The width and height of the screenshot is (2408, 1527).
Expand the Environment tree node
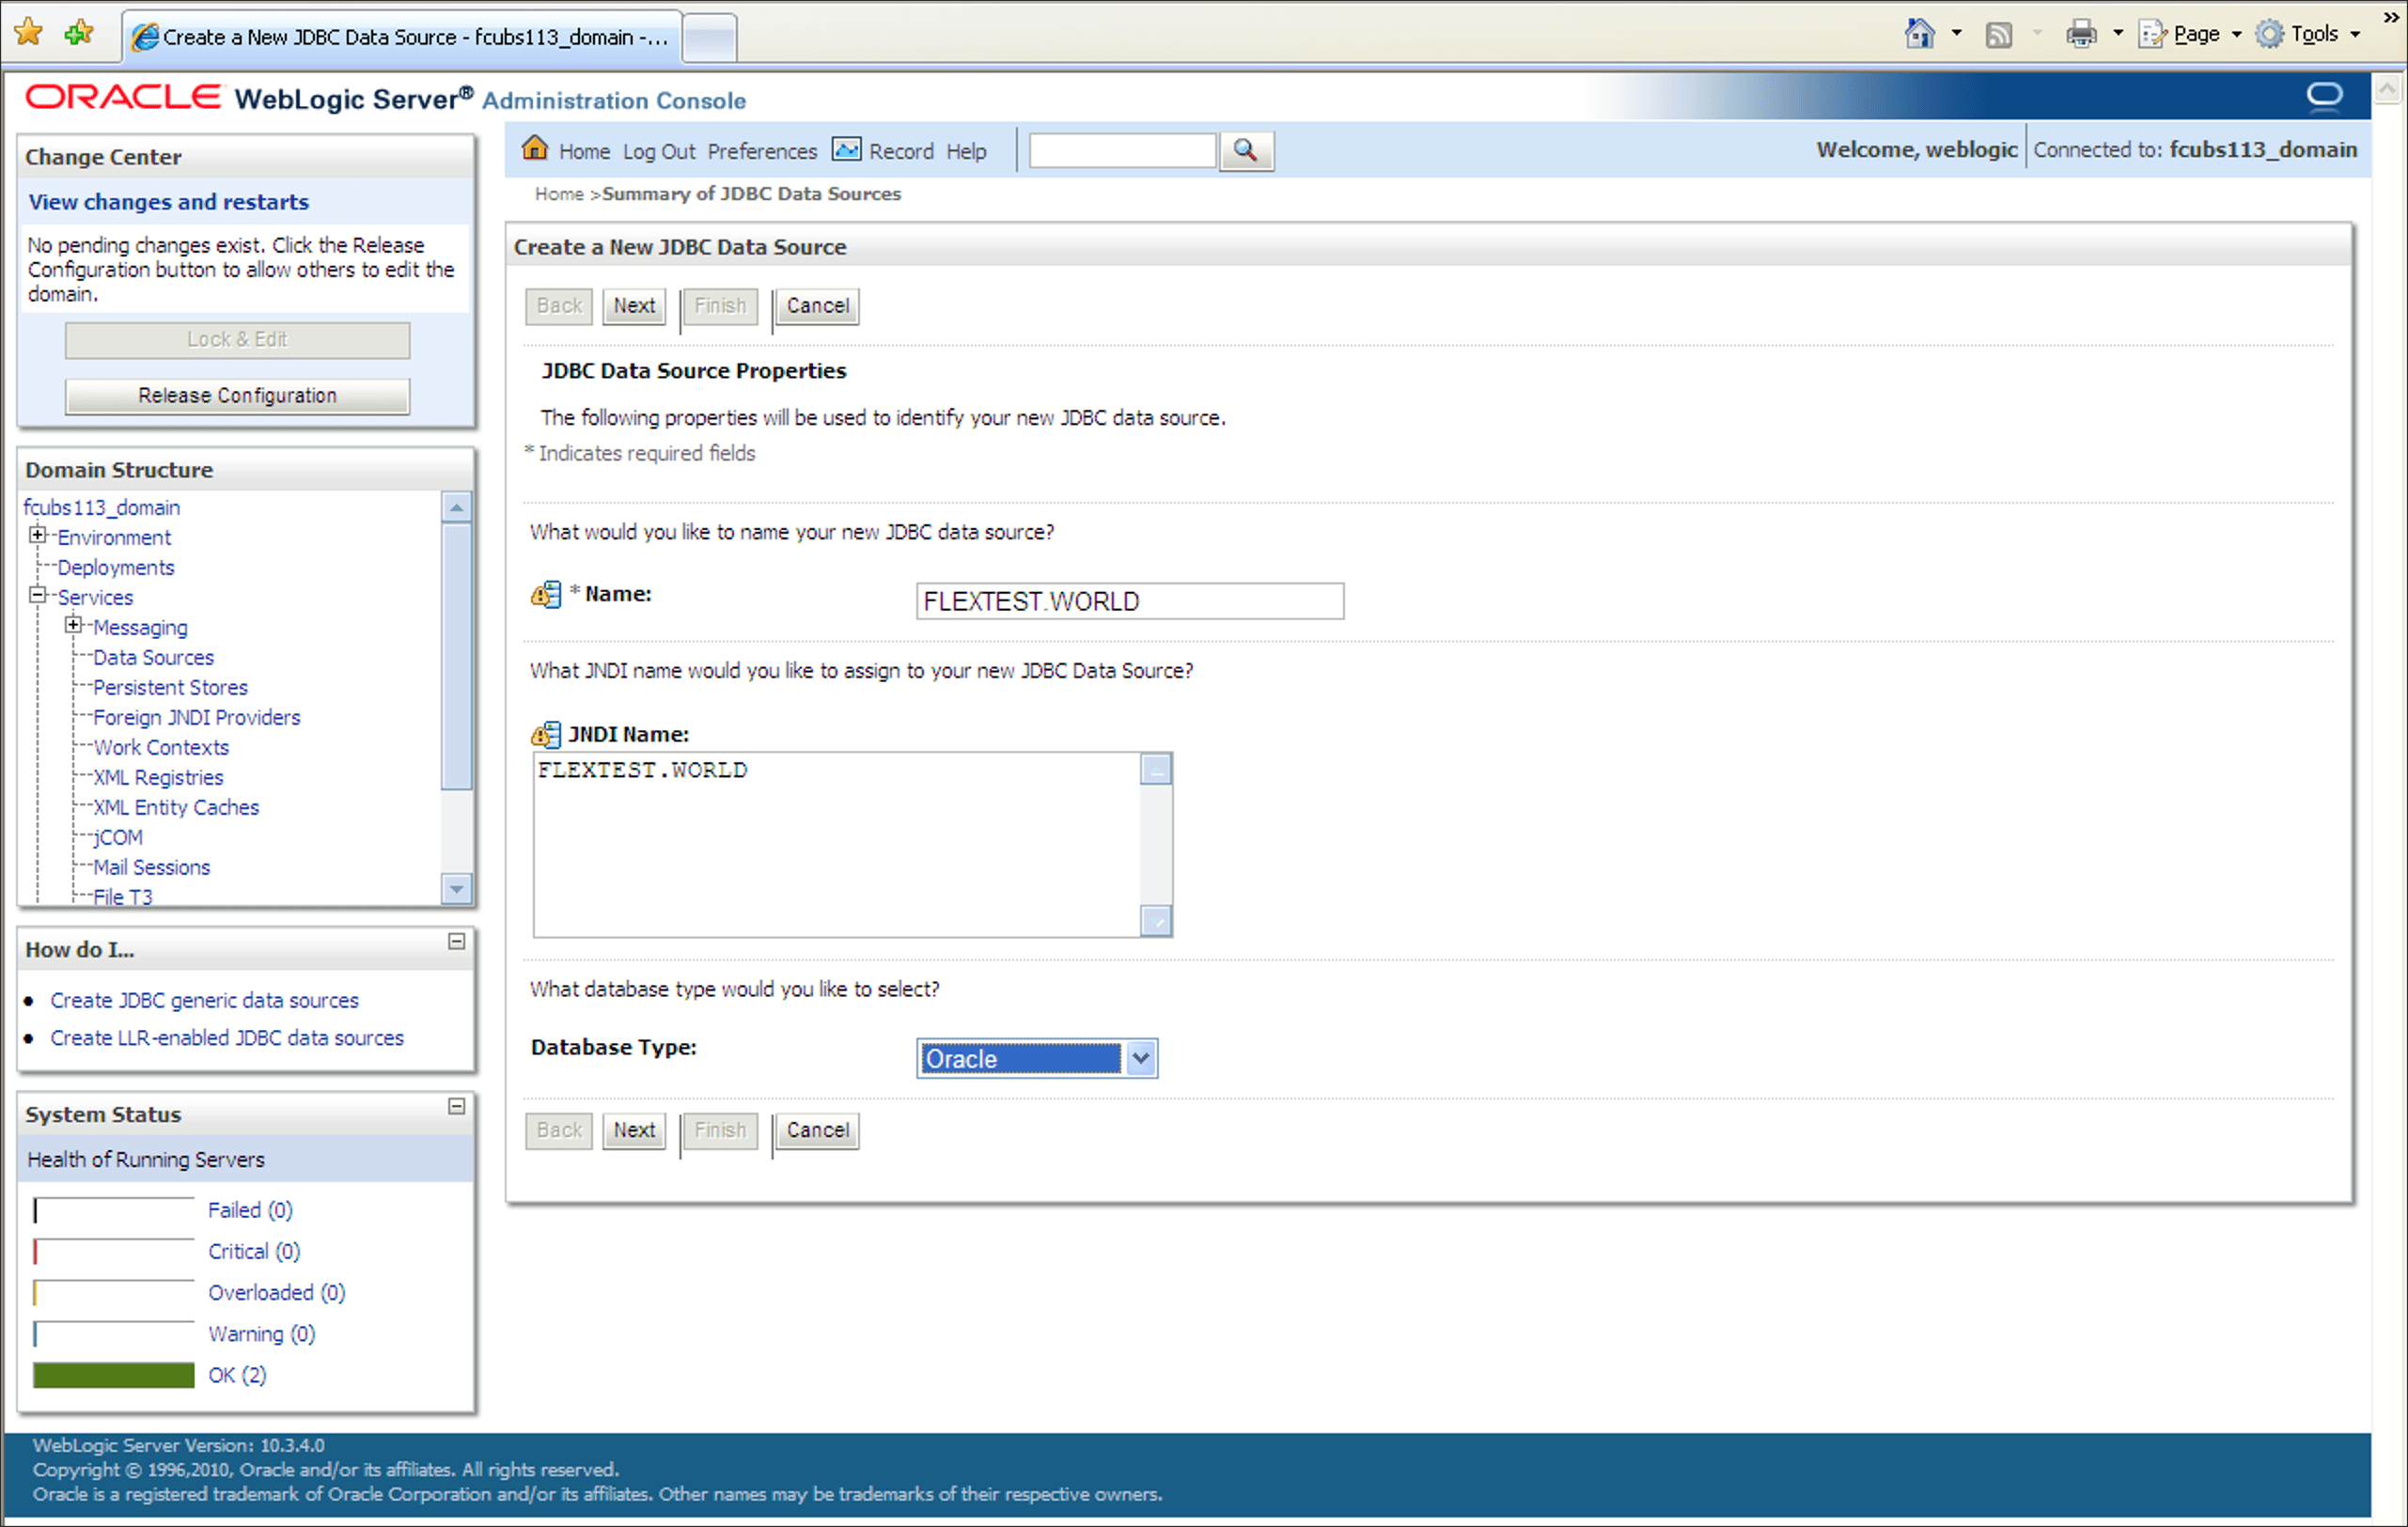38,536
